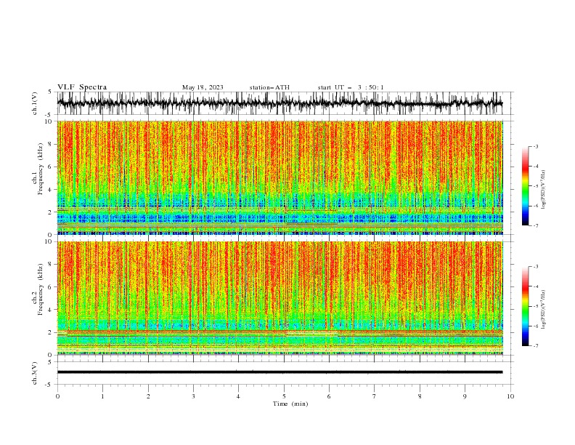Click the ch.2 Frequency (kHz) axis label

[x=38, y=289]
